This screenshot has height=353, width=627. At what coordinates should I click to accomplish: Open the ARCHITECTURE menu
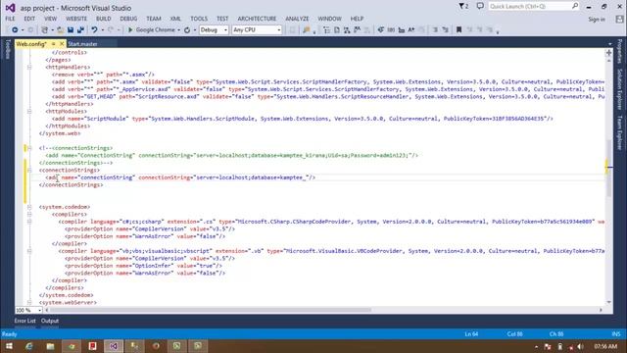point(257,19)
